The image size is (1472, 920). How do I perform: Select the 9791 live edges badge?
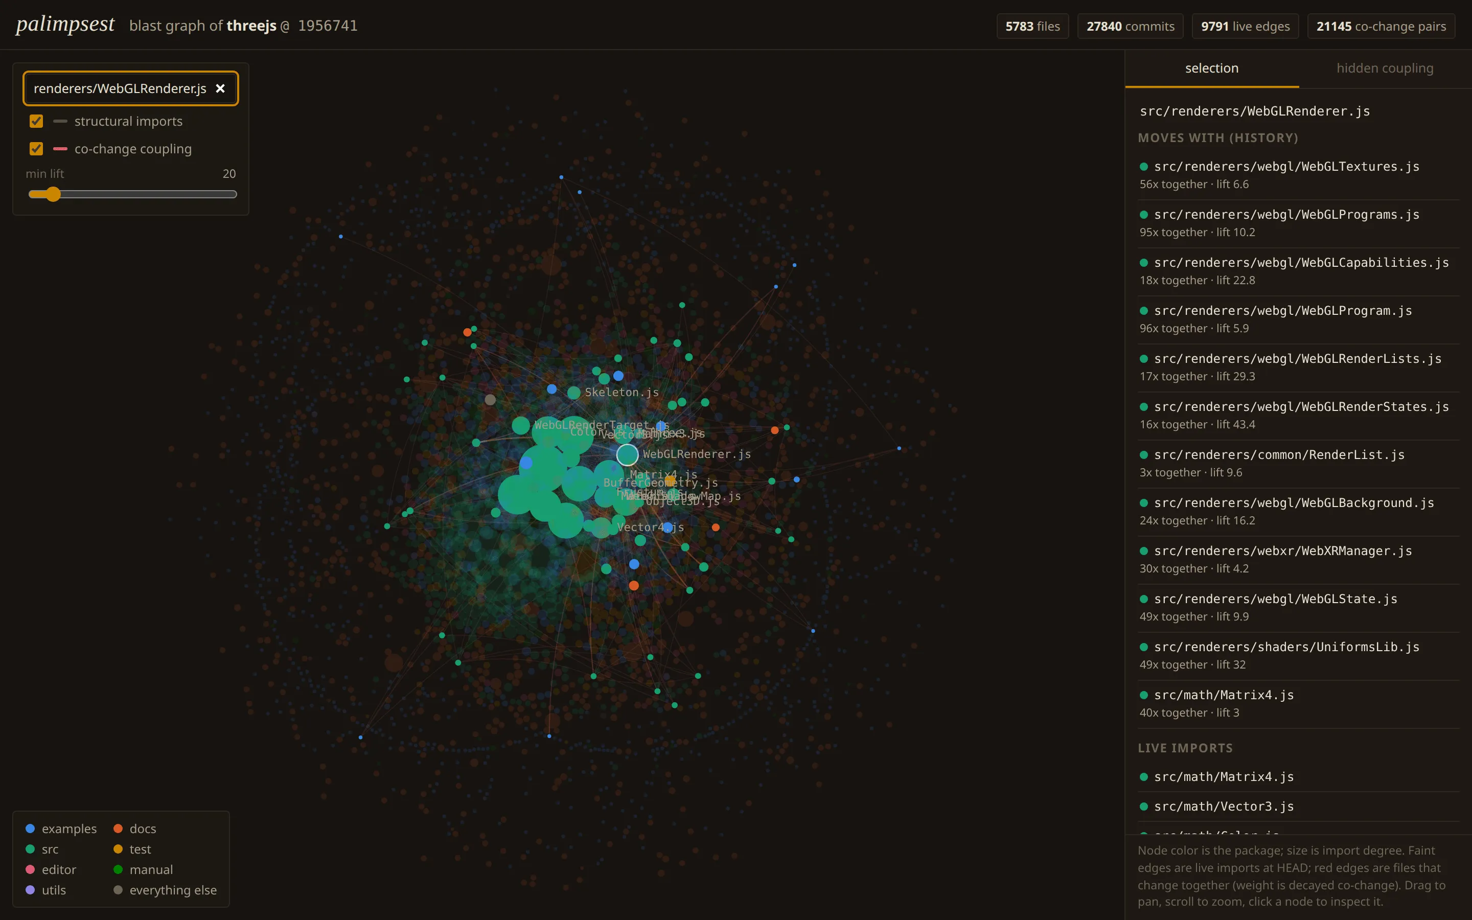pos(1245,26)
